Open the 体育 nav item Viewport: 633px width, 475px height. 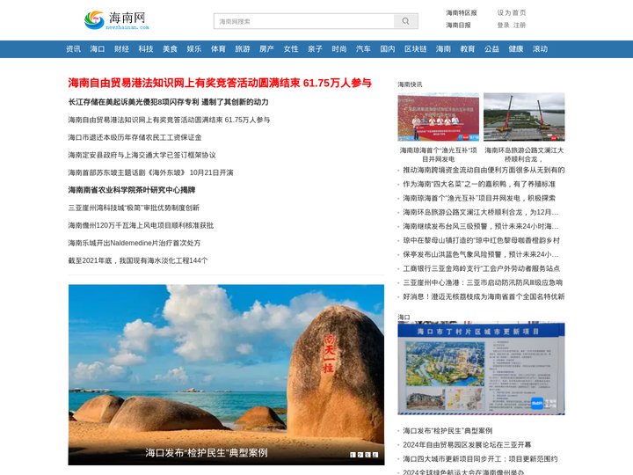point(218,49)
